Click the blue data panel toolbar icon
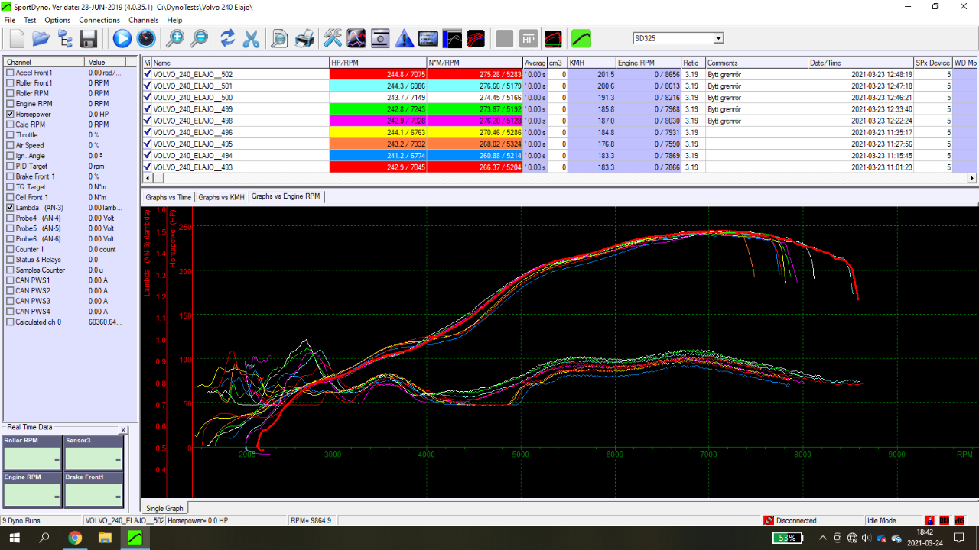The height and width of the screenshot is (550, 979). coord(428,38)
